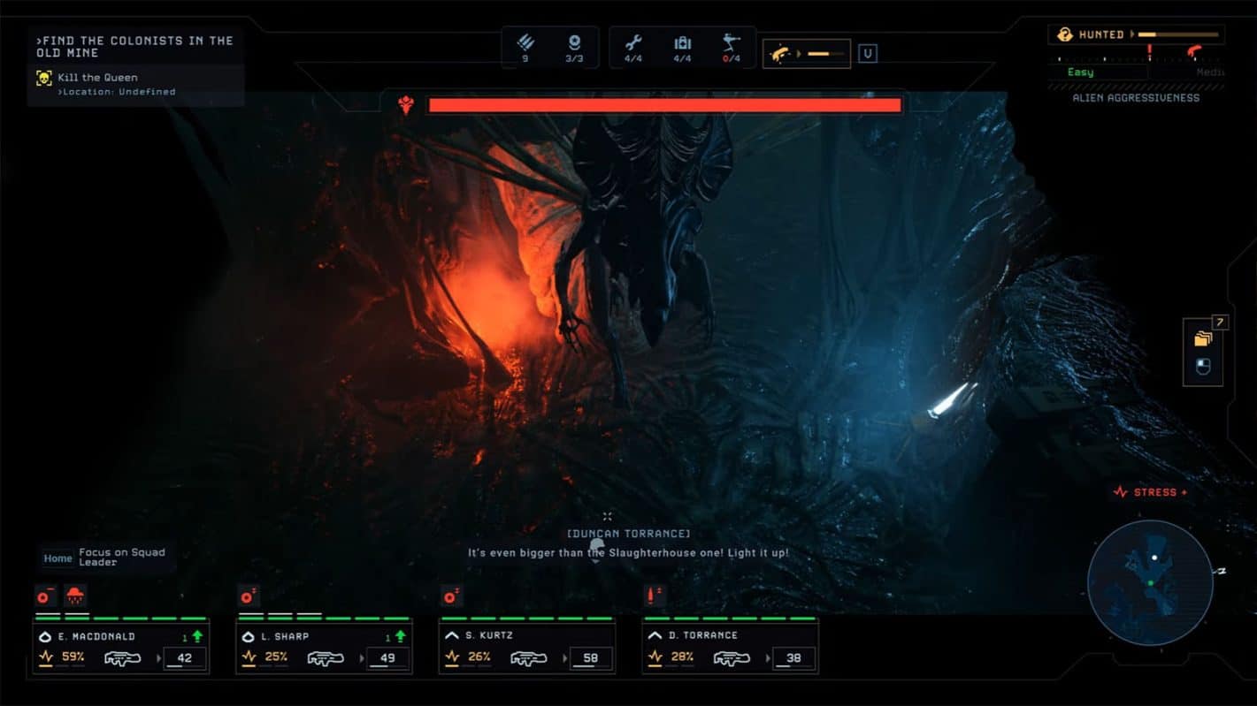Click the ammo clips resource icon showing 9
This screenshot has height=706, width=1257.
tap(525, 42)
